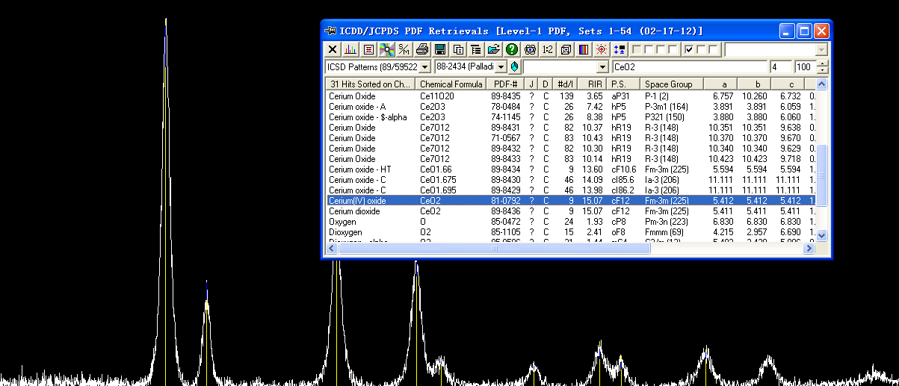Select the 'Cerium oxide - HT' row
899x386 pixels.
pyautogui.click(x=571, y=169)
